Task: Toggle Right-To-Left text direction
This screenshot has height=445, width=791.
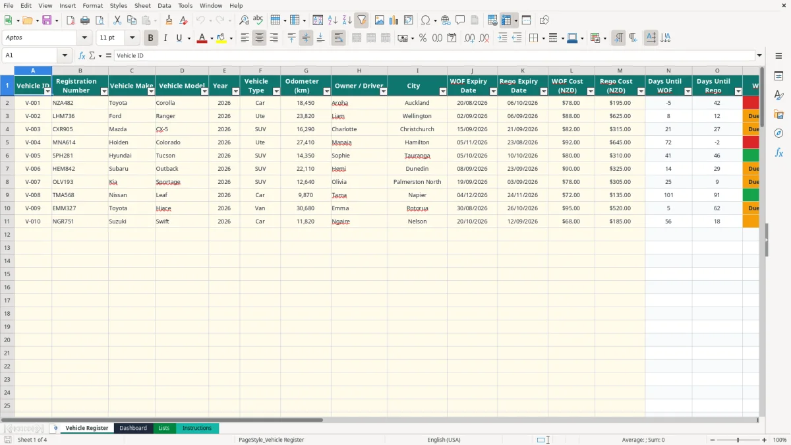Action: pyautogui.click(x=632, y=38)
